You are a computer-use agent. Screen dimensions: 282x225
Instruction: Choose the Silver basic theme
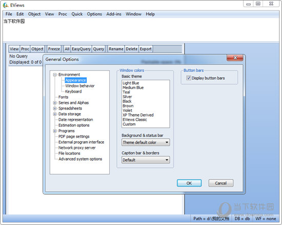pyautogui.click(x=127, y=97)
